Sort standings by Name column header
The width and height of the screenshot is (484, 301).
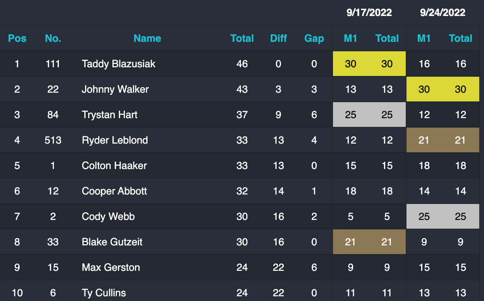pyautogui.click(x=147, y=38)
